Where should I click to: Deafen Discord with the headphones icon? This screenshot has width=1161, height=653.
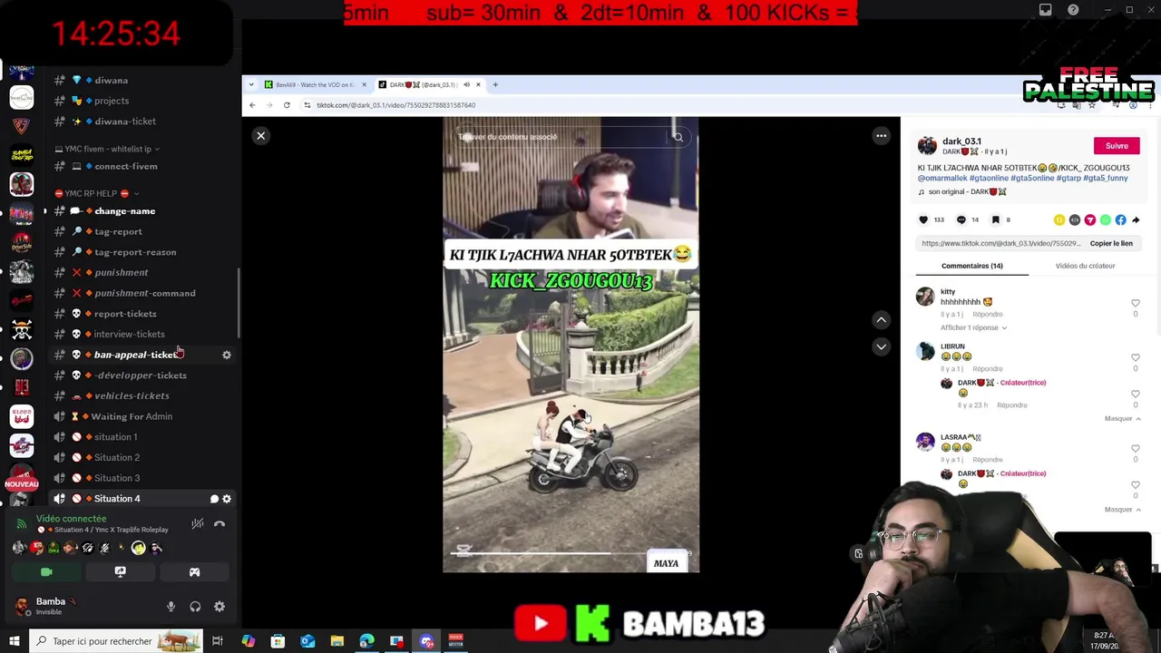(x=195, y=607)
